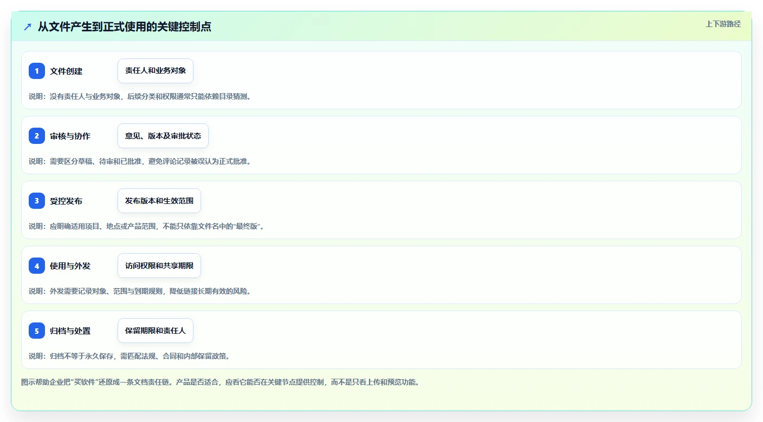Click the 上下游路径 label
Image resolution: width=763 pixels, height=422 pixels.
pyautogui.click(x=723, y=24)
